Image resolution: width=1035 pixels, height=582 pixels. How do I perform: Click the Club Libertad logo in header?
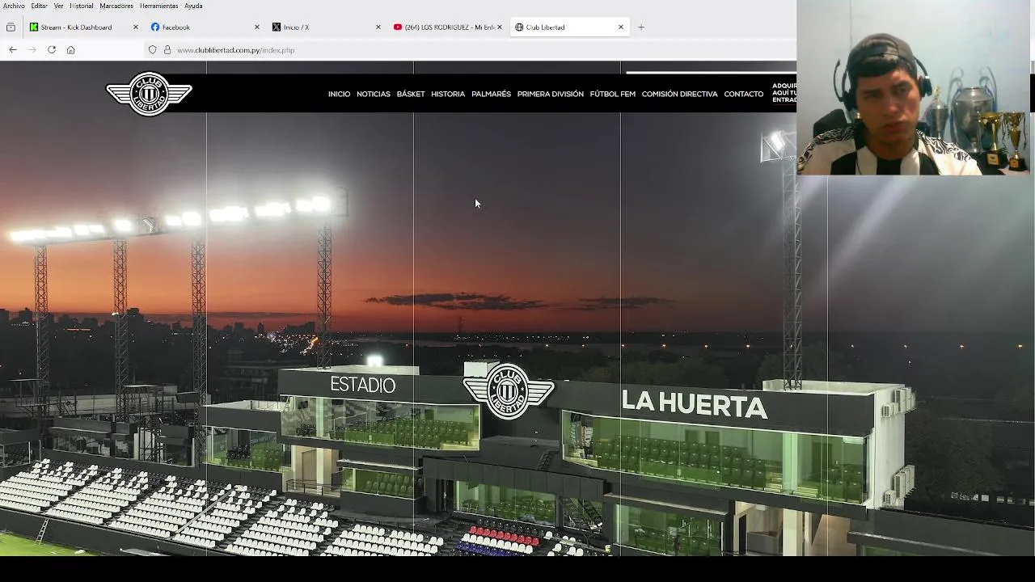149,94
